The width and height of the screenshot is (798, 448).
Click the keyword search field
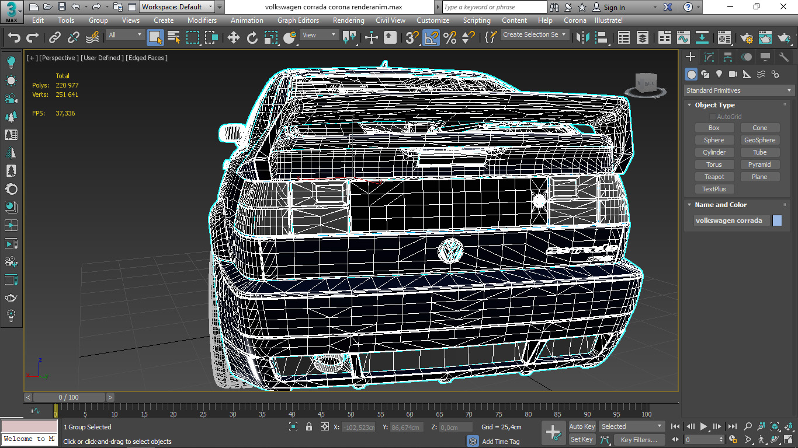(x=494, y=7)
